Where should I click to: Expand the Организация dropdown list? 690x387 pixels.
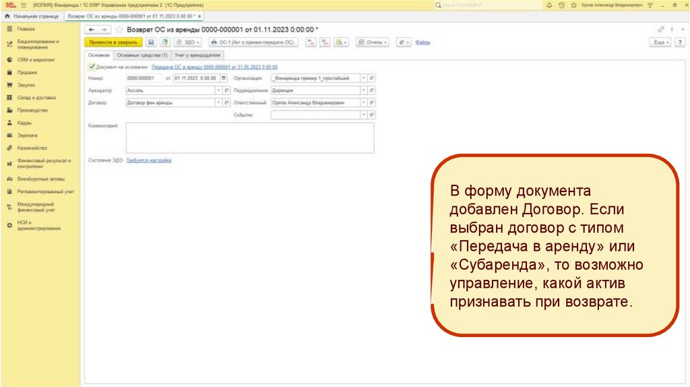point(364,78)
